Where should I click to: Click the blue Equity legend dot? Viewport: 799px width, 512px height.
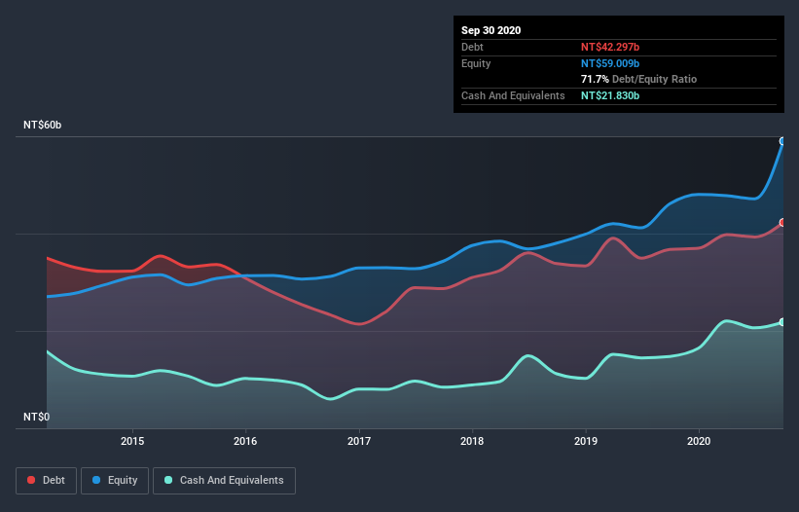[96, 480]
